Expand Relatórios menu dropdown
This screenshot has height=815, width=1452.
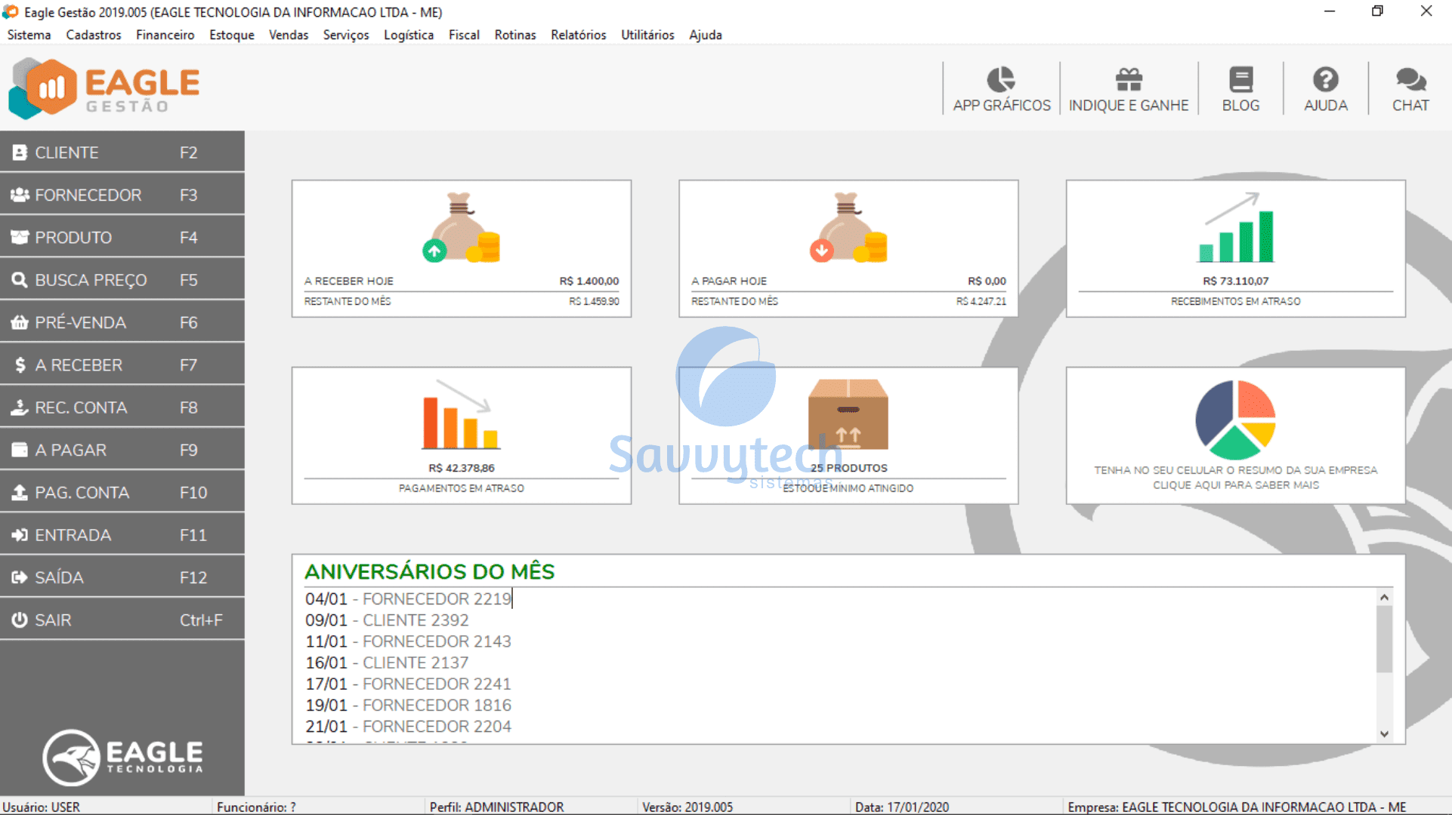coord(576,36)
